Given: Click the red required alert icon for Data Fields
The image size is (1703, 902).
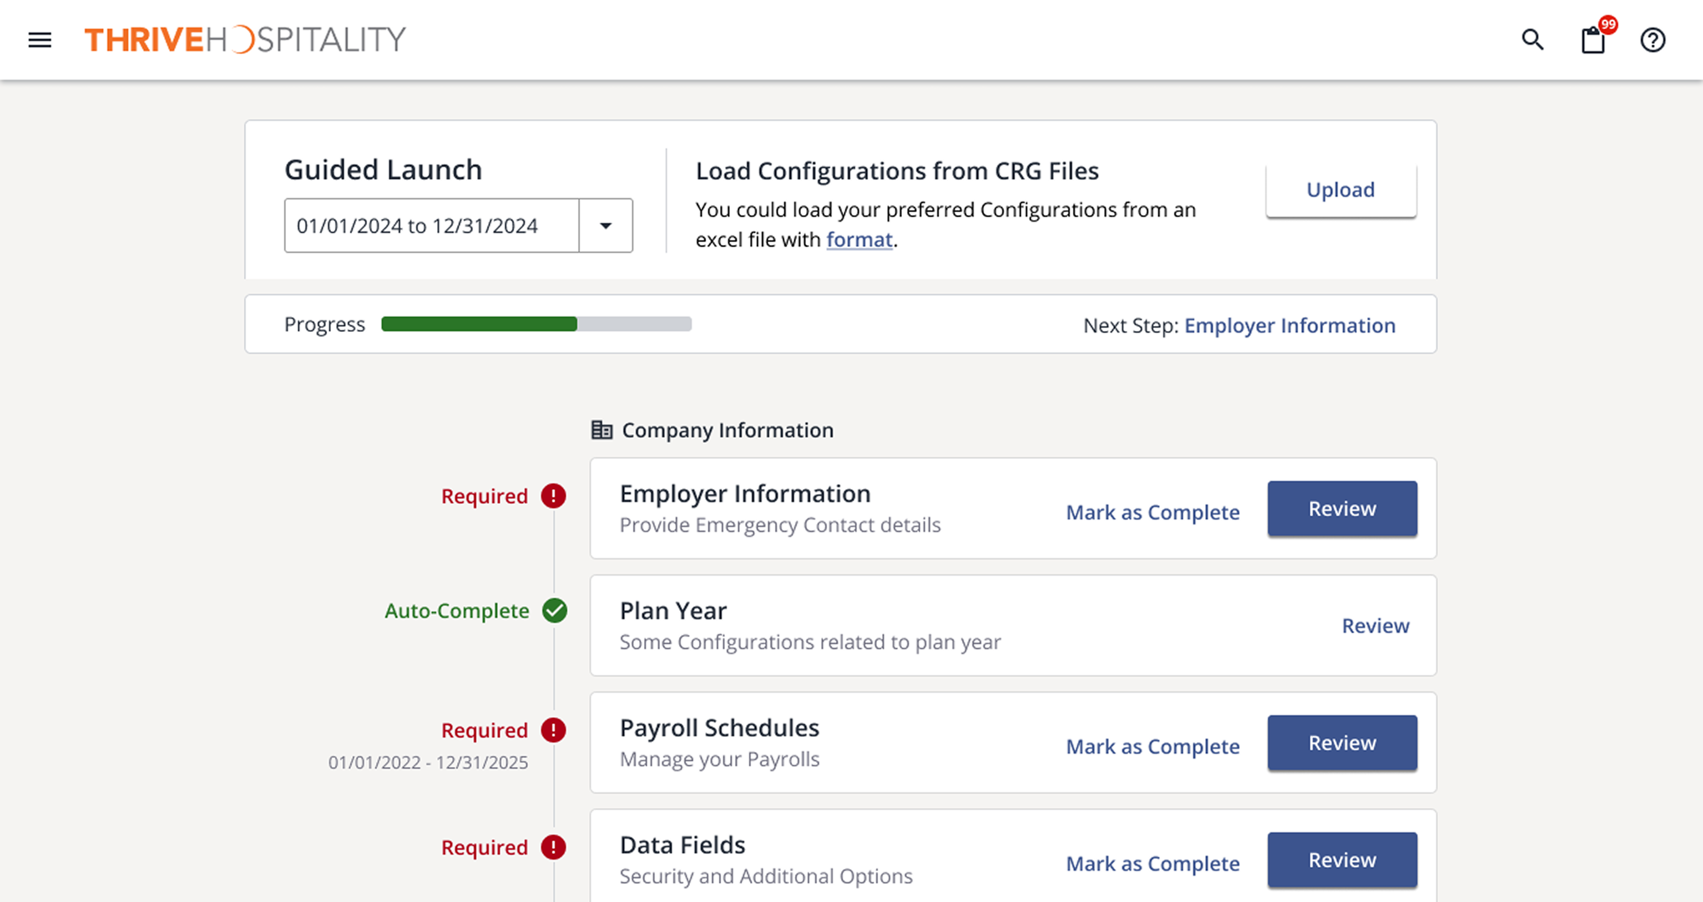Looking at the screenshot, I should click(554, 847).
